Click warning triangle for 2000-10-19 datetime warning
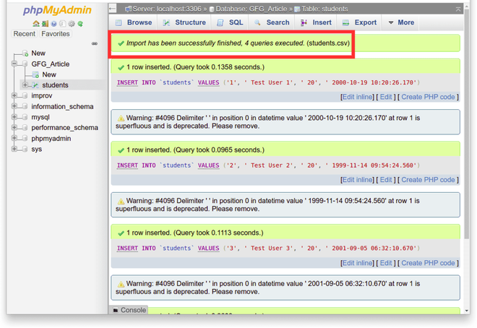The width and height of the screenshot is (477, 328). pyautogui.click(x=121, y=118)
